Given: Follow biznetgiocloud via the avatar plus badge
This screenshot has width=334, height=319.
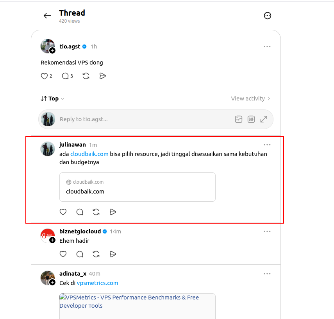Looking at the screenshot, I should click(52, 240).
